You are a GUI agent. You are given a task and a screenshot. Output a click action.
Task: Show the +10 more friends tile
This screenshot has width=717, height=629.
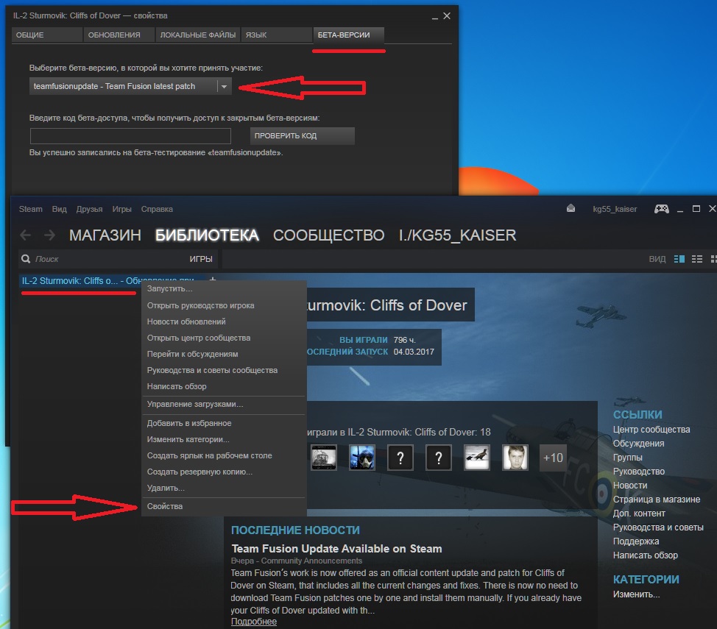(553, 458)
